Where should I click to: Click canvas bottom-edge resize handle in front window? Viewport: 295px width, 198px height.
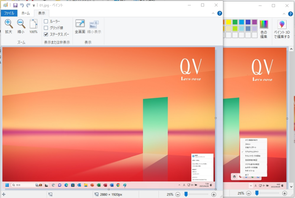click(109, 189)
